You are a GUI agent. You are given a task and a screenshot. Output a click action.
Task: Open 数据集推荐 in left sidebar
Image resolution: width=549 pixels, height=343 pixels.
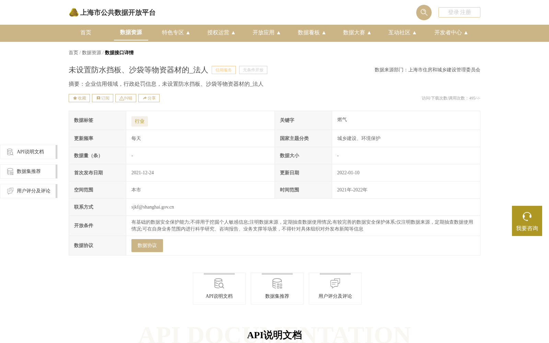pos(28,171)
